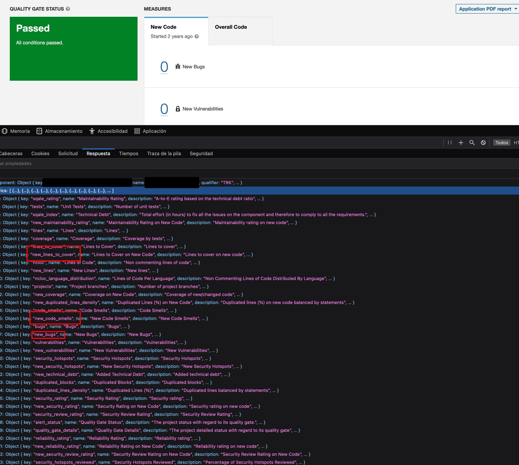519x465 pixels.
Task: Click the 0 link for New Vulnerabilities
Action: (x=164, y=109)
